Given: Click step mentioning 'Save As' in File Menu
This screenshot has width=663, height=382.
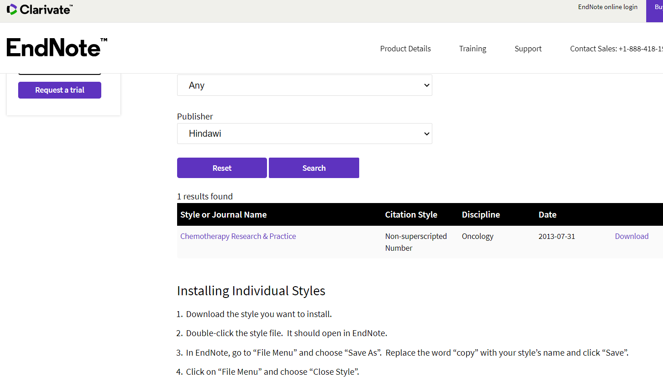Looking at the screenshot, I should tap(407, 352).
